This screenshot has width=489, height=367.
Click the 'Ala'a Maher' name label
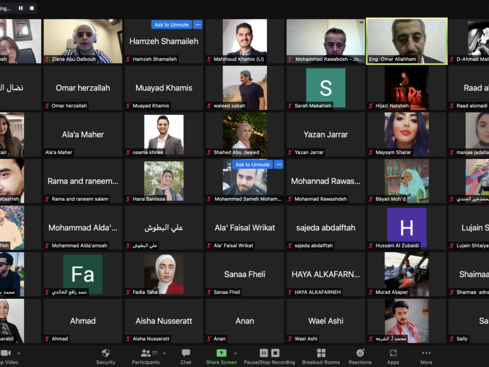[58, 152]
